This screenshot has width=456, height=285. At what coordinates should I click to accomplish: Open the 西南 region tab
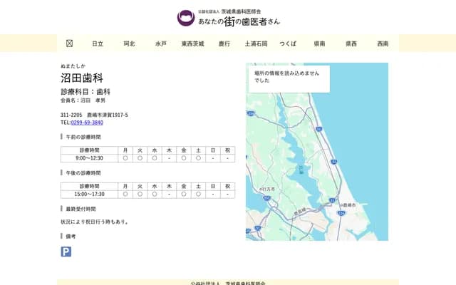pyautogui.click(x=383, y=43)
